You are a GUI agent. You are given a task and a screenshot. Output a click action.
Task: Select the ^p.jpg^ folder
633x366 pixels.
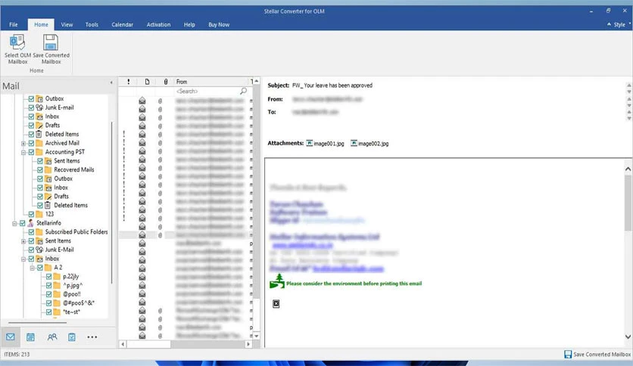(73, 285)
